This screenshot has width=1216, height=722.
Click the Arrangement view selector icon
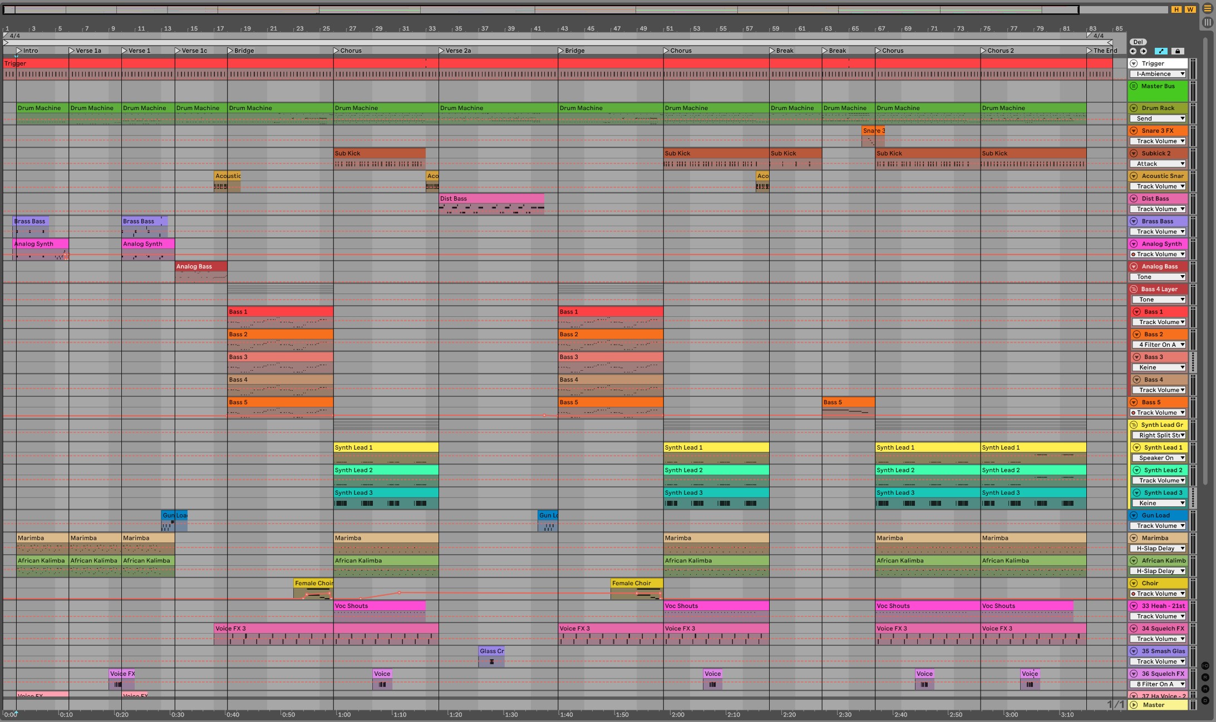(x=1207, y=8)
